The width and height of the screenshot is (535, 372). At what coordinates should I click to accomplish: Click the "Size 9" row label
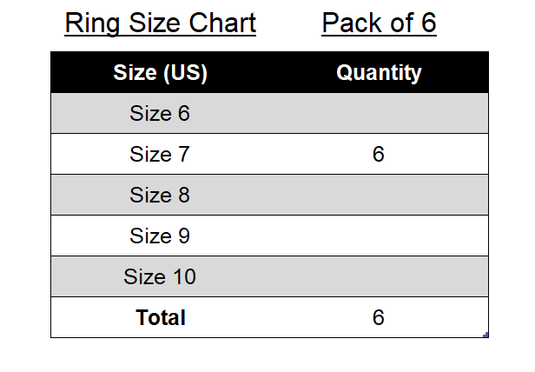[160, 236]
